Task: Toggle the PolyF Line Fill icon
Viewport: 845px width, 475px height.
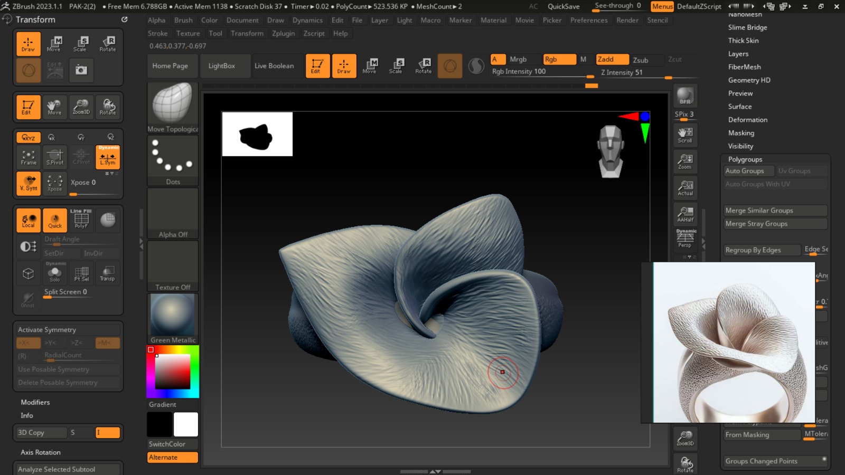Action: (81, 220)
